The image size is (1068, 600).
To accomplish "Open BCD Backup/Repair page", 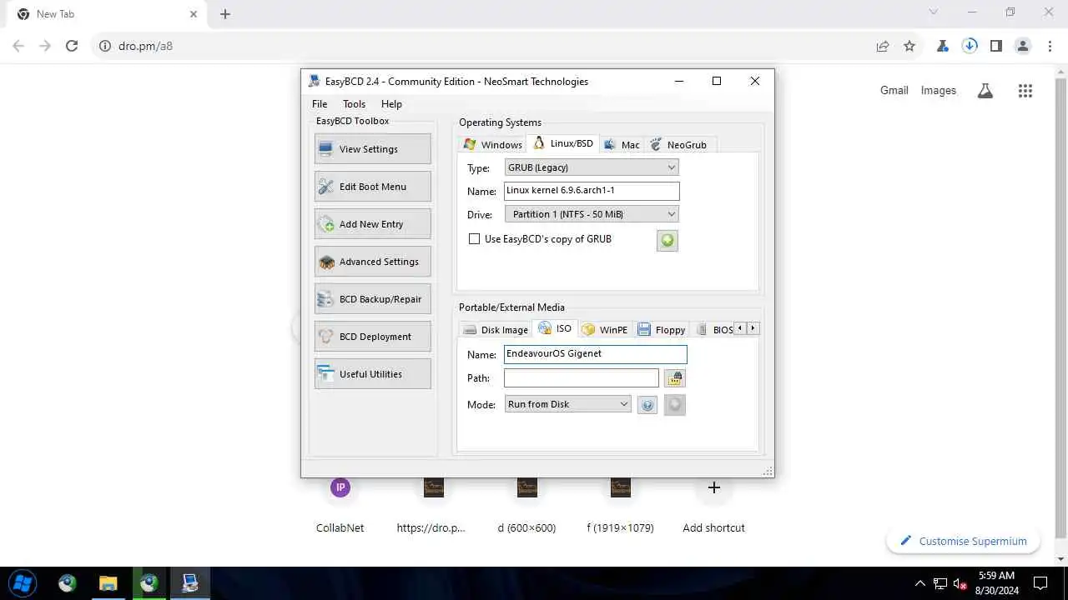I will (373, 299).
